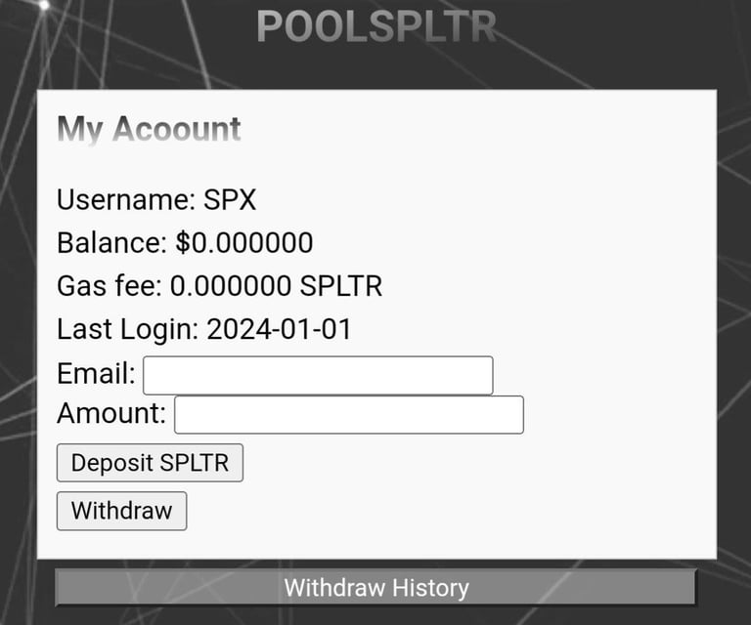This screenshot has width=751, height=625.
Task: Click the Gas fee label
Action: (109, 286)
